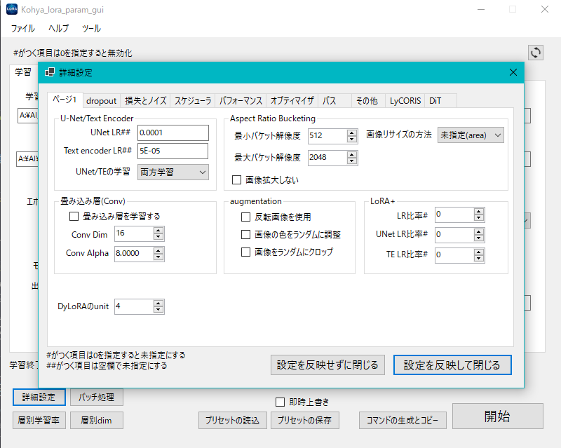Expand the 画像リサイズの方法 dropdown
561x448 pixels.
[x=470, y=135]
